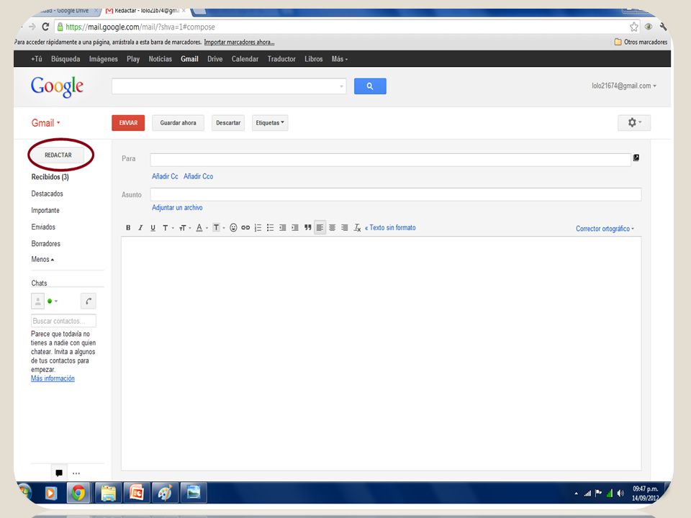The image size is (691, 518).
Task: Open Borradores folder
Action: tap(46, 244)
